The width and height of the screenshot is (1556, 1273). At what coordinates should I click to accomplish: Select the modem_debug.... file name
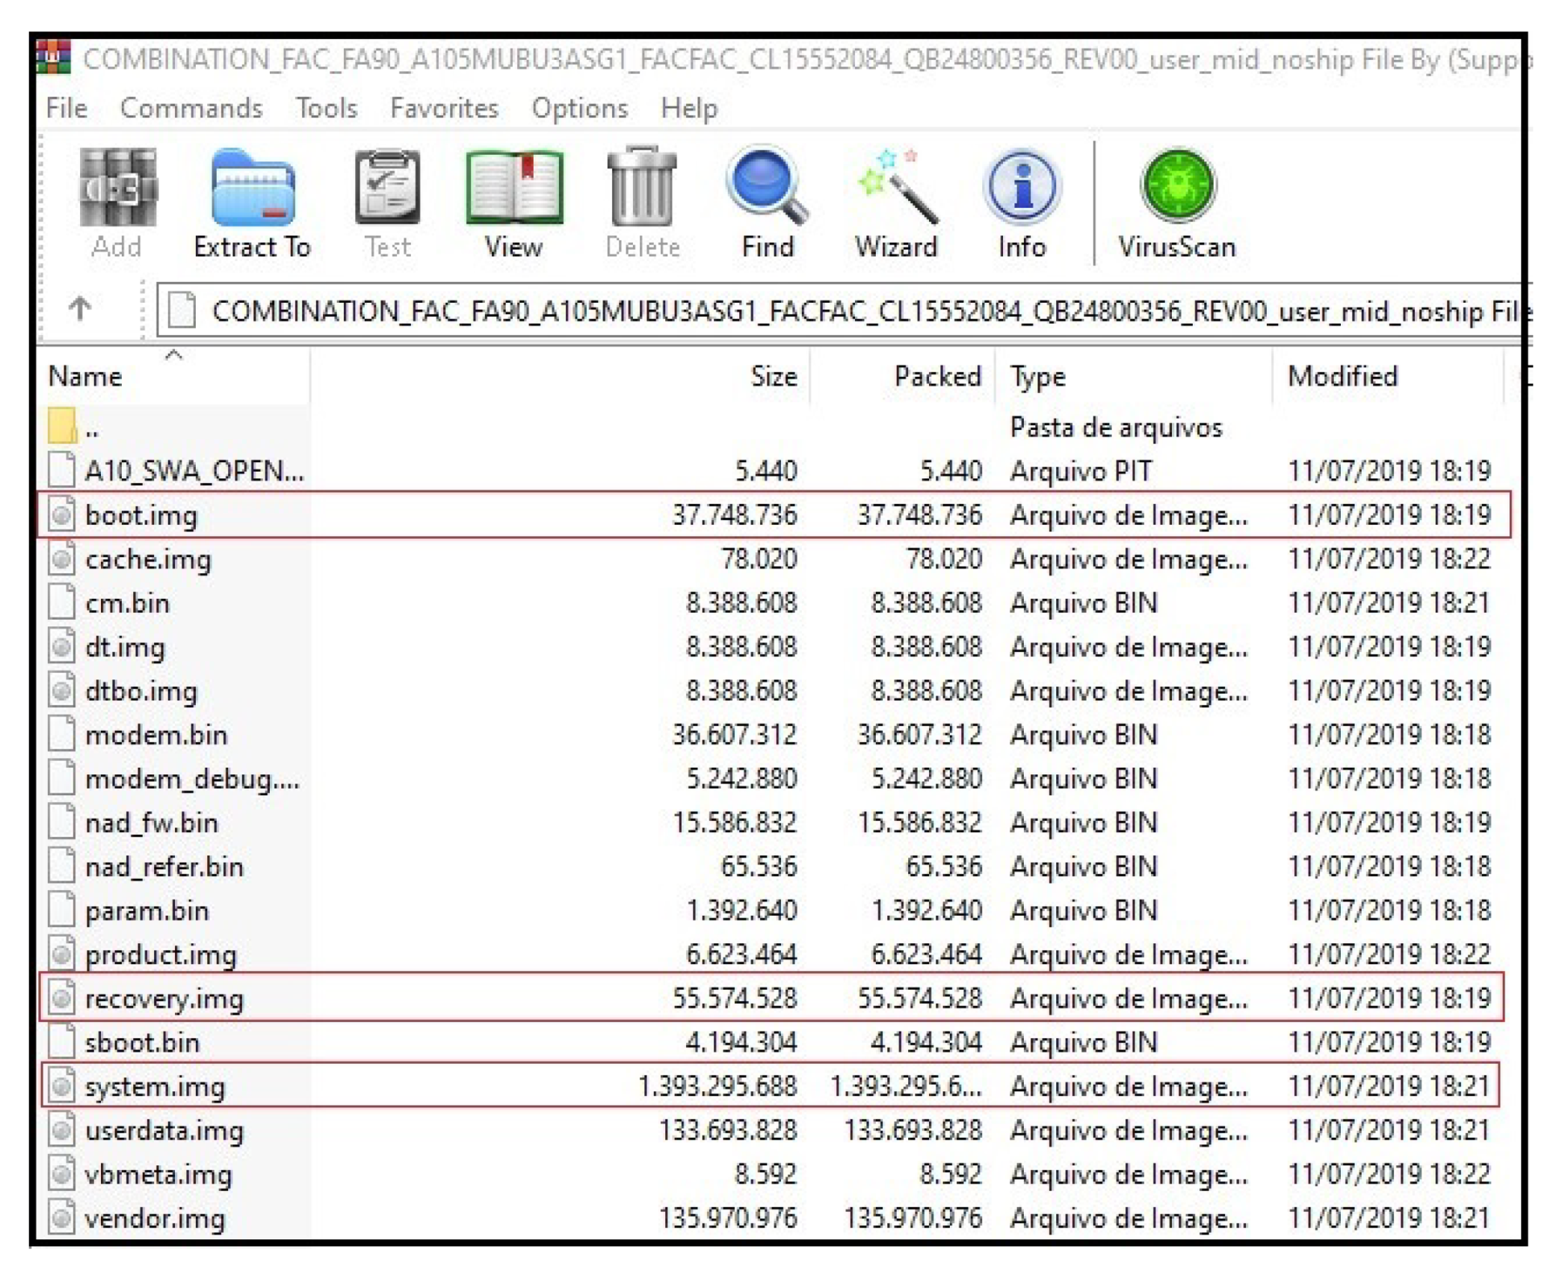point(193,779)
